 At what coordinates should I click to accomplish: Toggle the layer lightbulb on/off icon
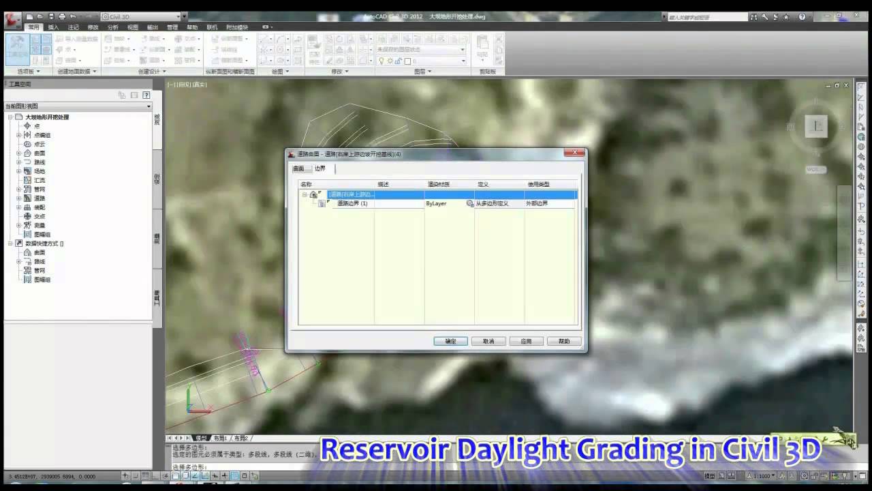click(x=381, y=61)
